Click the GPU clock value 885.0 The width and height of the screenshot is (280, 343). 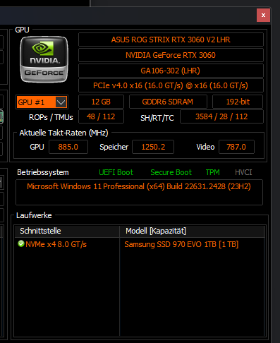click(68, 147)
